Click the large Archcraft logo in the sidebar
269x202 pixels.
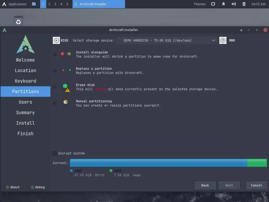click(25, 44)
